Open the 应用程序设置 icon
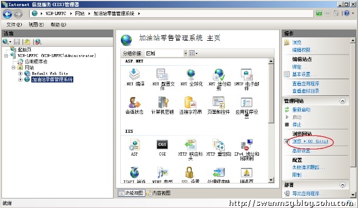The width and height of the screenshot is (358, 208). pyautogui.click(x=247, y=103)
